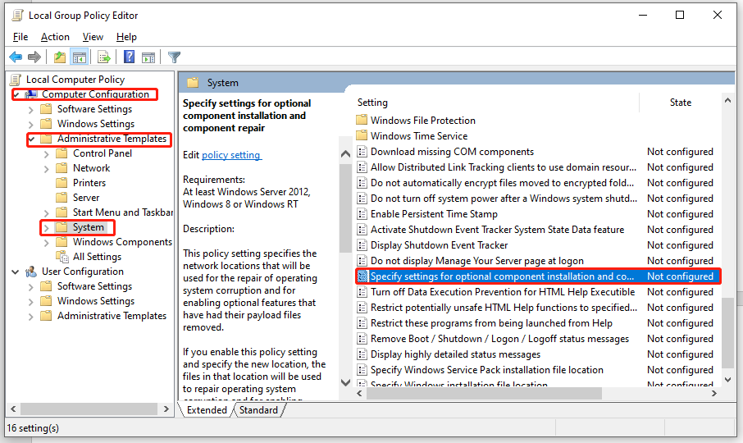Click the Local Computer Policy scroll icon in tree
This screenshot has width=743, height=443.
point(16,80)
